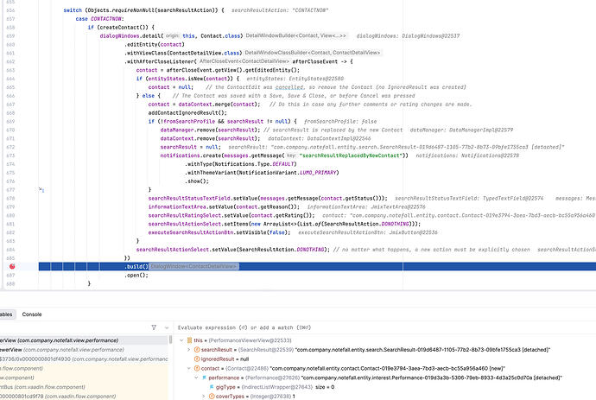Screen dimensions: 596x400
Task: Collapse the 'this' variable node
Action: 181,340
